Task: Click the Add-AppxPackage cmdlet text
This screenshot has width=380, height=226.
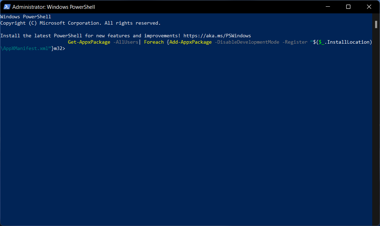Action: pyautogui.click(x=191, y=42)
